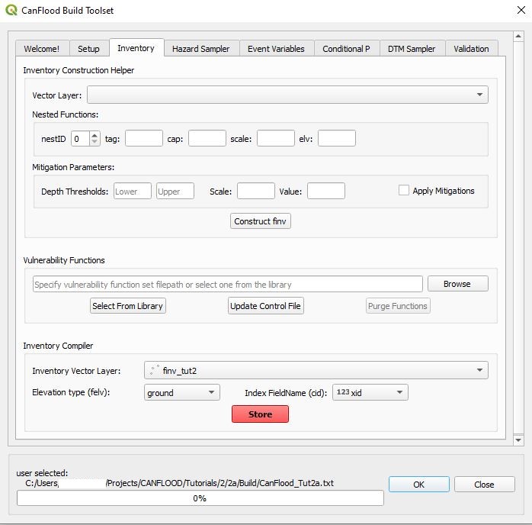Open the DTM Sampler tab
The width and height of the screenshot is (532, 525).
pyautogui.click(x=412, y=49)
